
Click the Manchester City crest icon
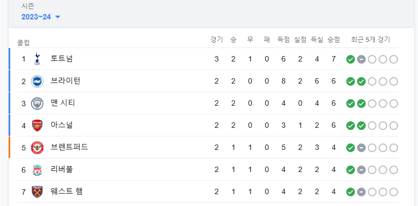[37, 104]
